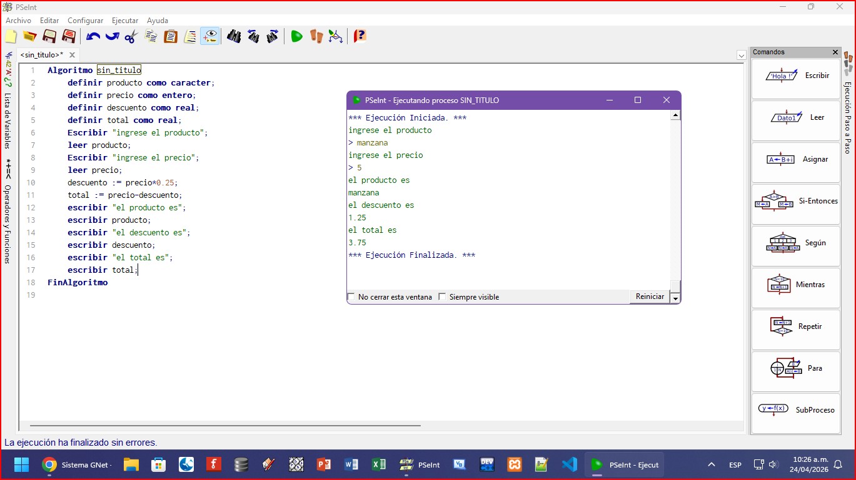This screenshot has height=480, width=856.
Task: Start step-by-step execution with footprints icon
Action: [x=316, y=36]
